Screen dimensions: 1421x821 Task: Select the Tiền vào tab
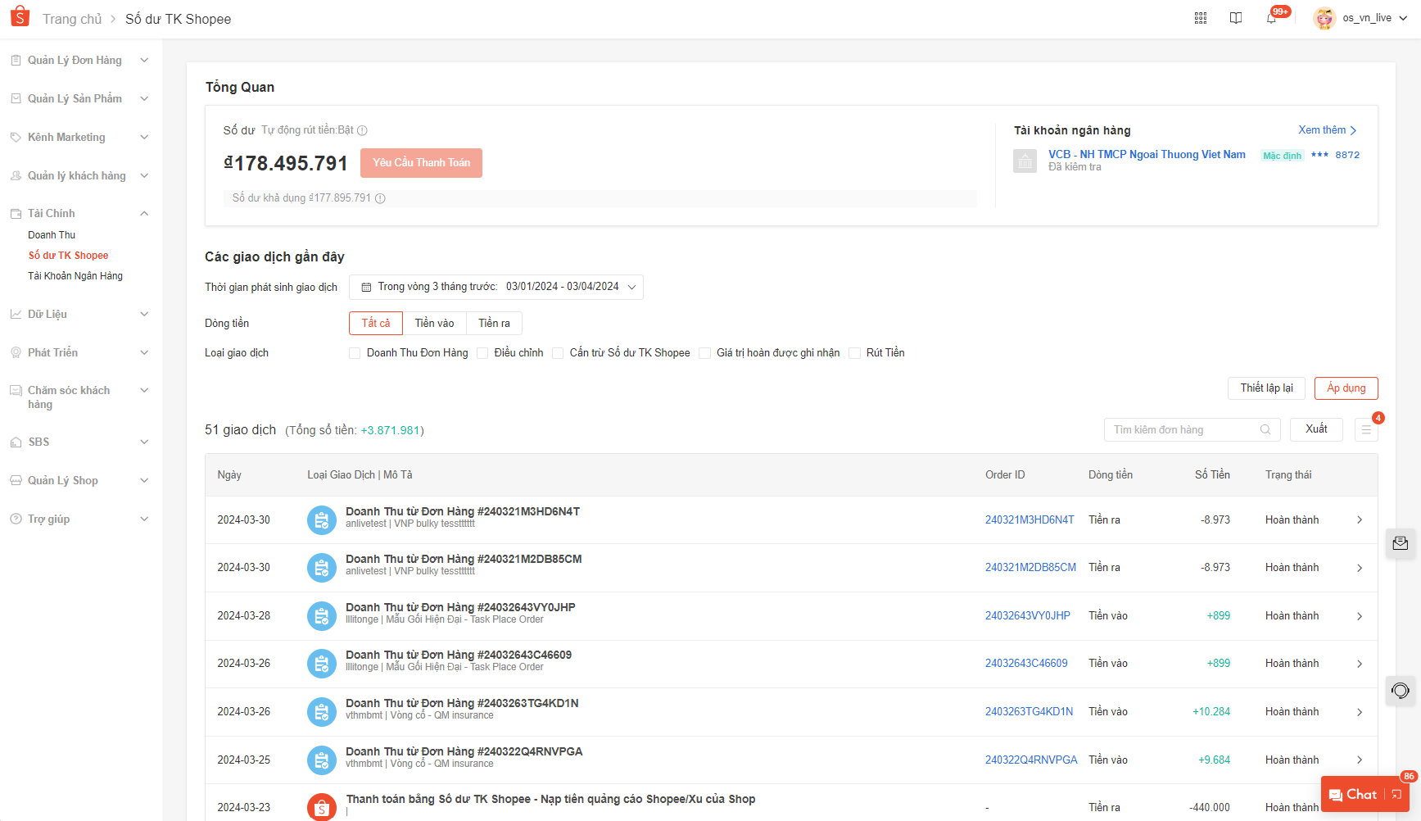[434, 324]
